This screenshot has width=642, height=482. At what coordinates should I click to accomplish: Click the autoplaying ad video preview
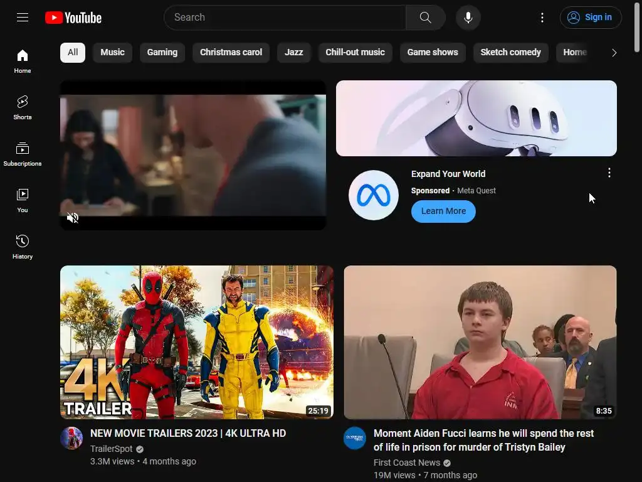tap(193, 155)
